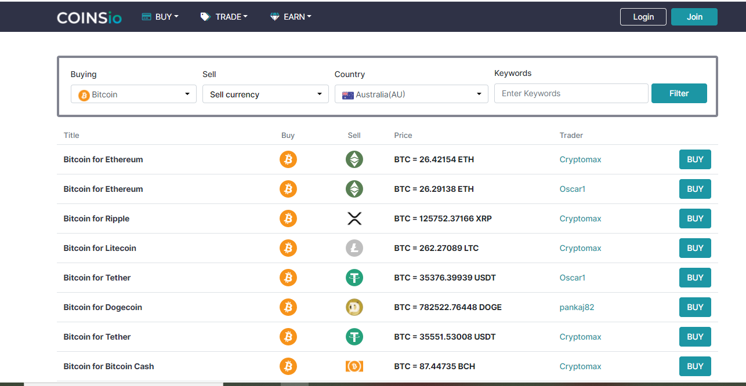Click BUY for 26.29138 ETH offer
The width and height of the screenshot is (746, 386).
[695, 189]
